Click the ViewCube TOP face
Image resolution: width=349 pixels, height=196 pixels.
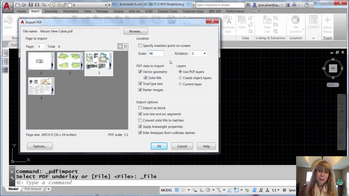[x=333, y=68]
